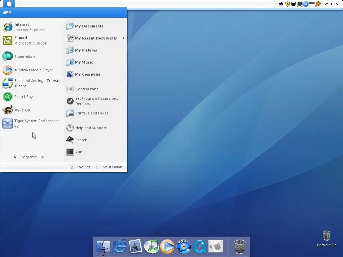
Task: Open Finder icon in the dock
Action: click(x=103, y=246)
